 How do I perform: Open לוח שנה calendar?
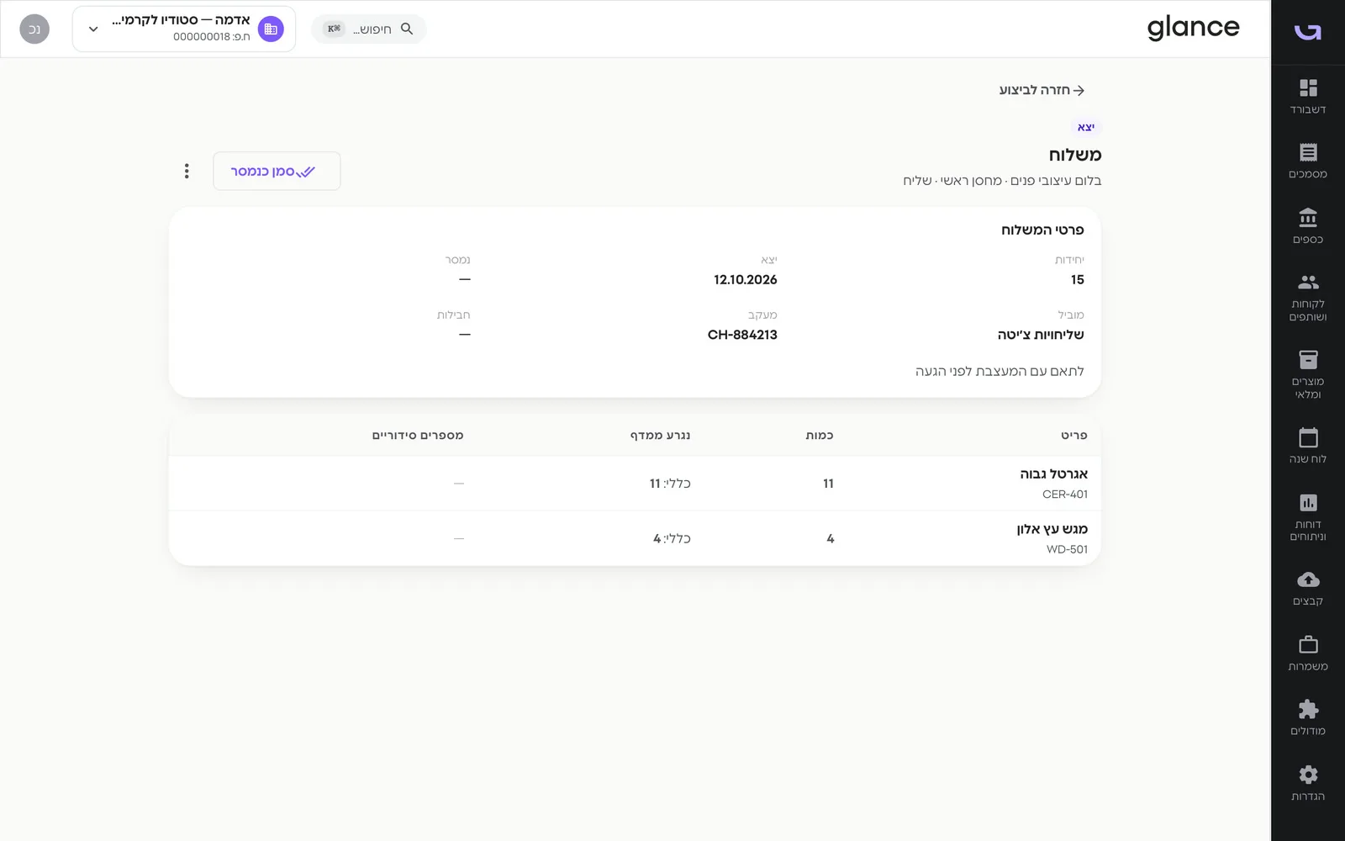pos(1308,447)
